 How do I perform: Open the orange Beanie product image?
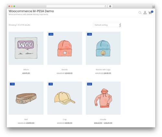[64, 48]
